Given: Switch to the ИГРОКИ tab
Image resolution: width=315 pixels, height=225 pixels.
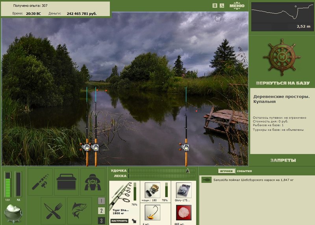Looking at the screenshot, I should coord(226,171).
